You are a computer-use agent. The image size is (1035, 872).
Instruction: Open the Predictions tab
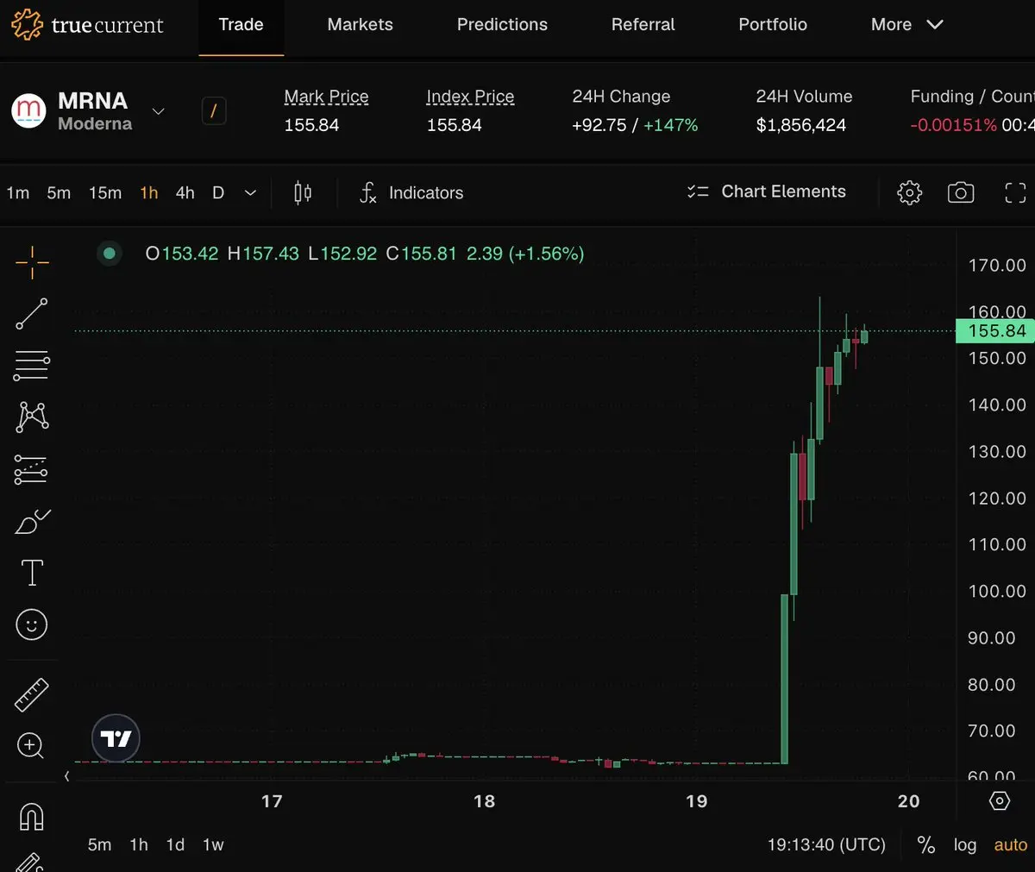tap(502, 24)
